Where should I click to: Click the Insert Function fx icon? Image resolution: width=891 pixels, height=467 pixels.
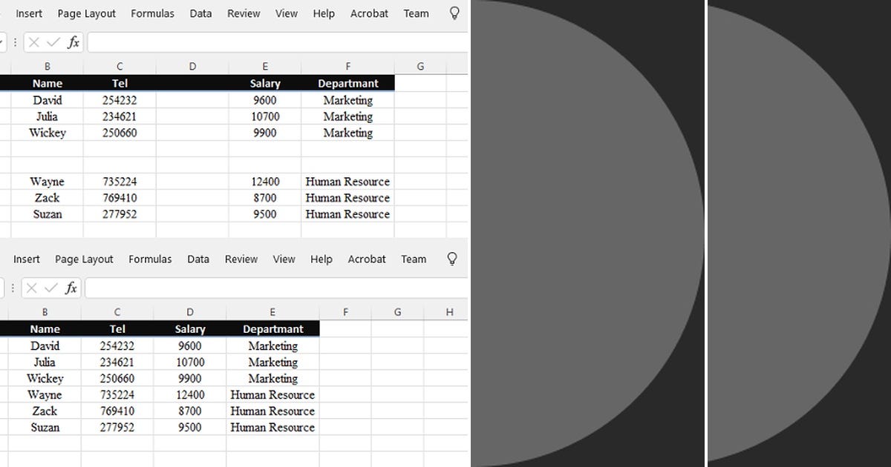(x=72, y=42)
